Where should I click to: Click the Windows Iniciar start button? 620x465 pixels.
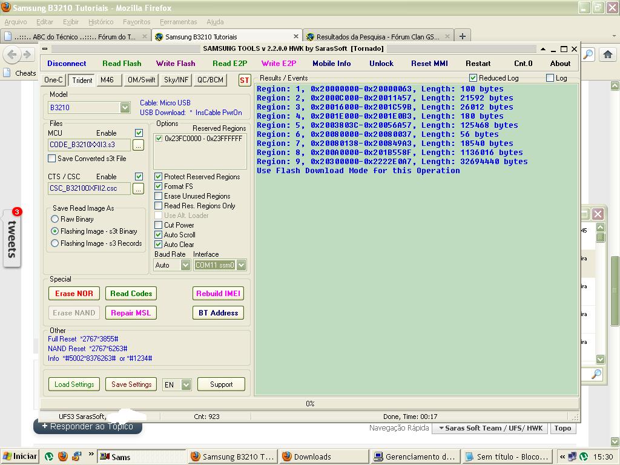click(x=20, y=457)
